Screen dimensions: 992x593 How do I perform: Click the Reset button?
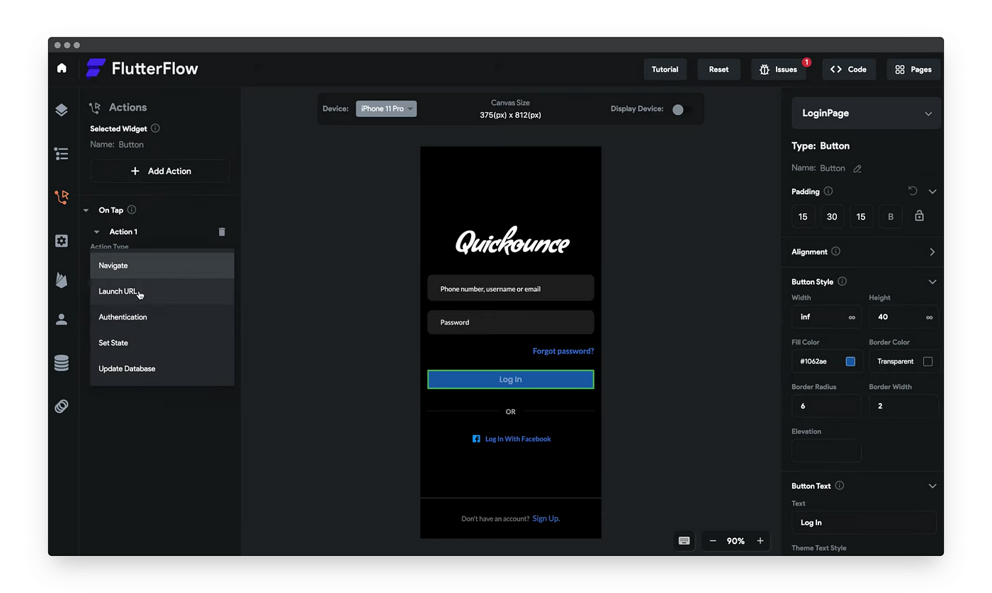[x=718, y=69]
